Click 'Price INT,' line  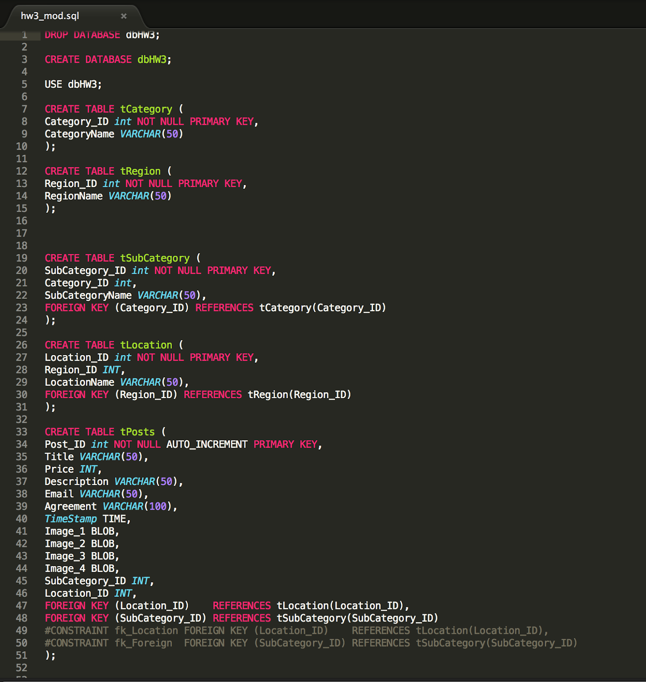pos(73,469)
